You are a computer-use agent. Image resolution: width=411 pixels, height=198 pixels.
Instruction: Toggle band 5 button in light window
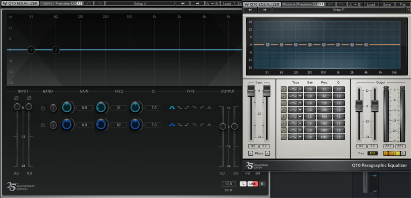[x=283, y=117]
